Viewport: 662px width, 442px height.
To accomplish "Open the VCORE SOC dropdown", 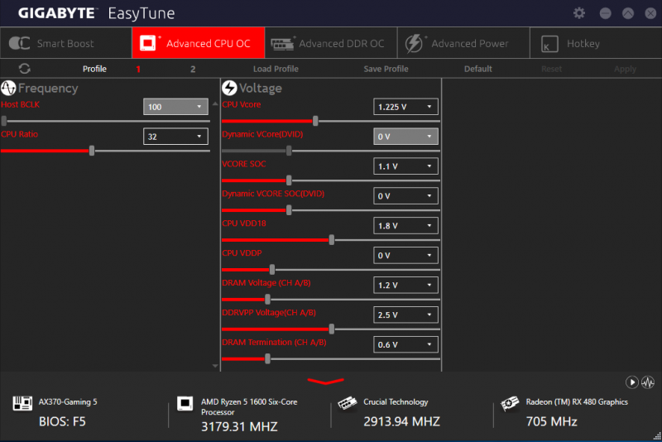I will coord(405,166).
